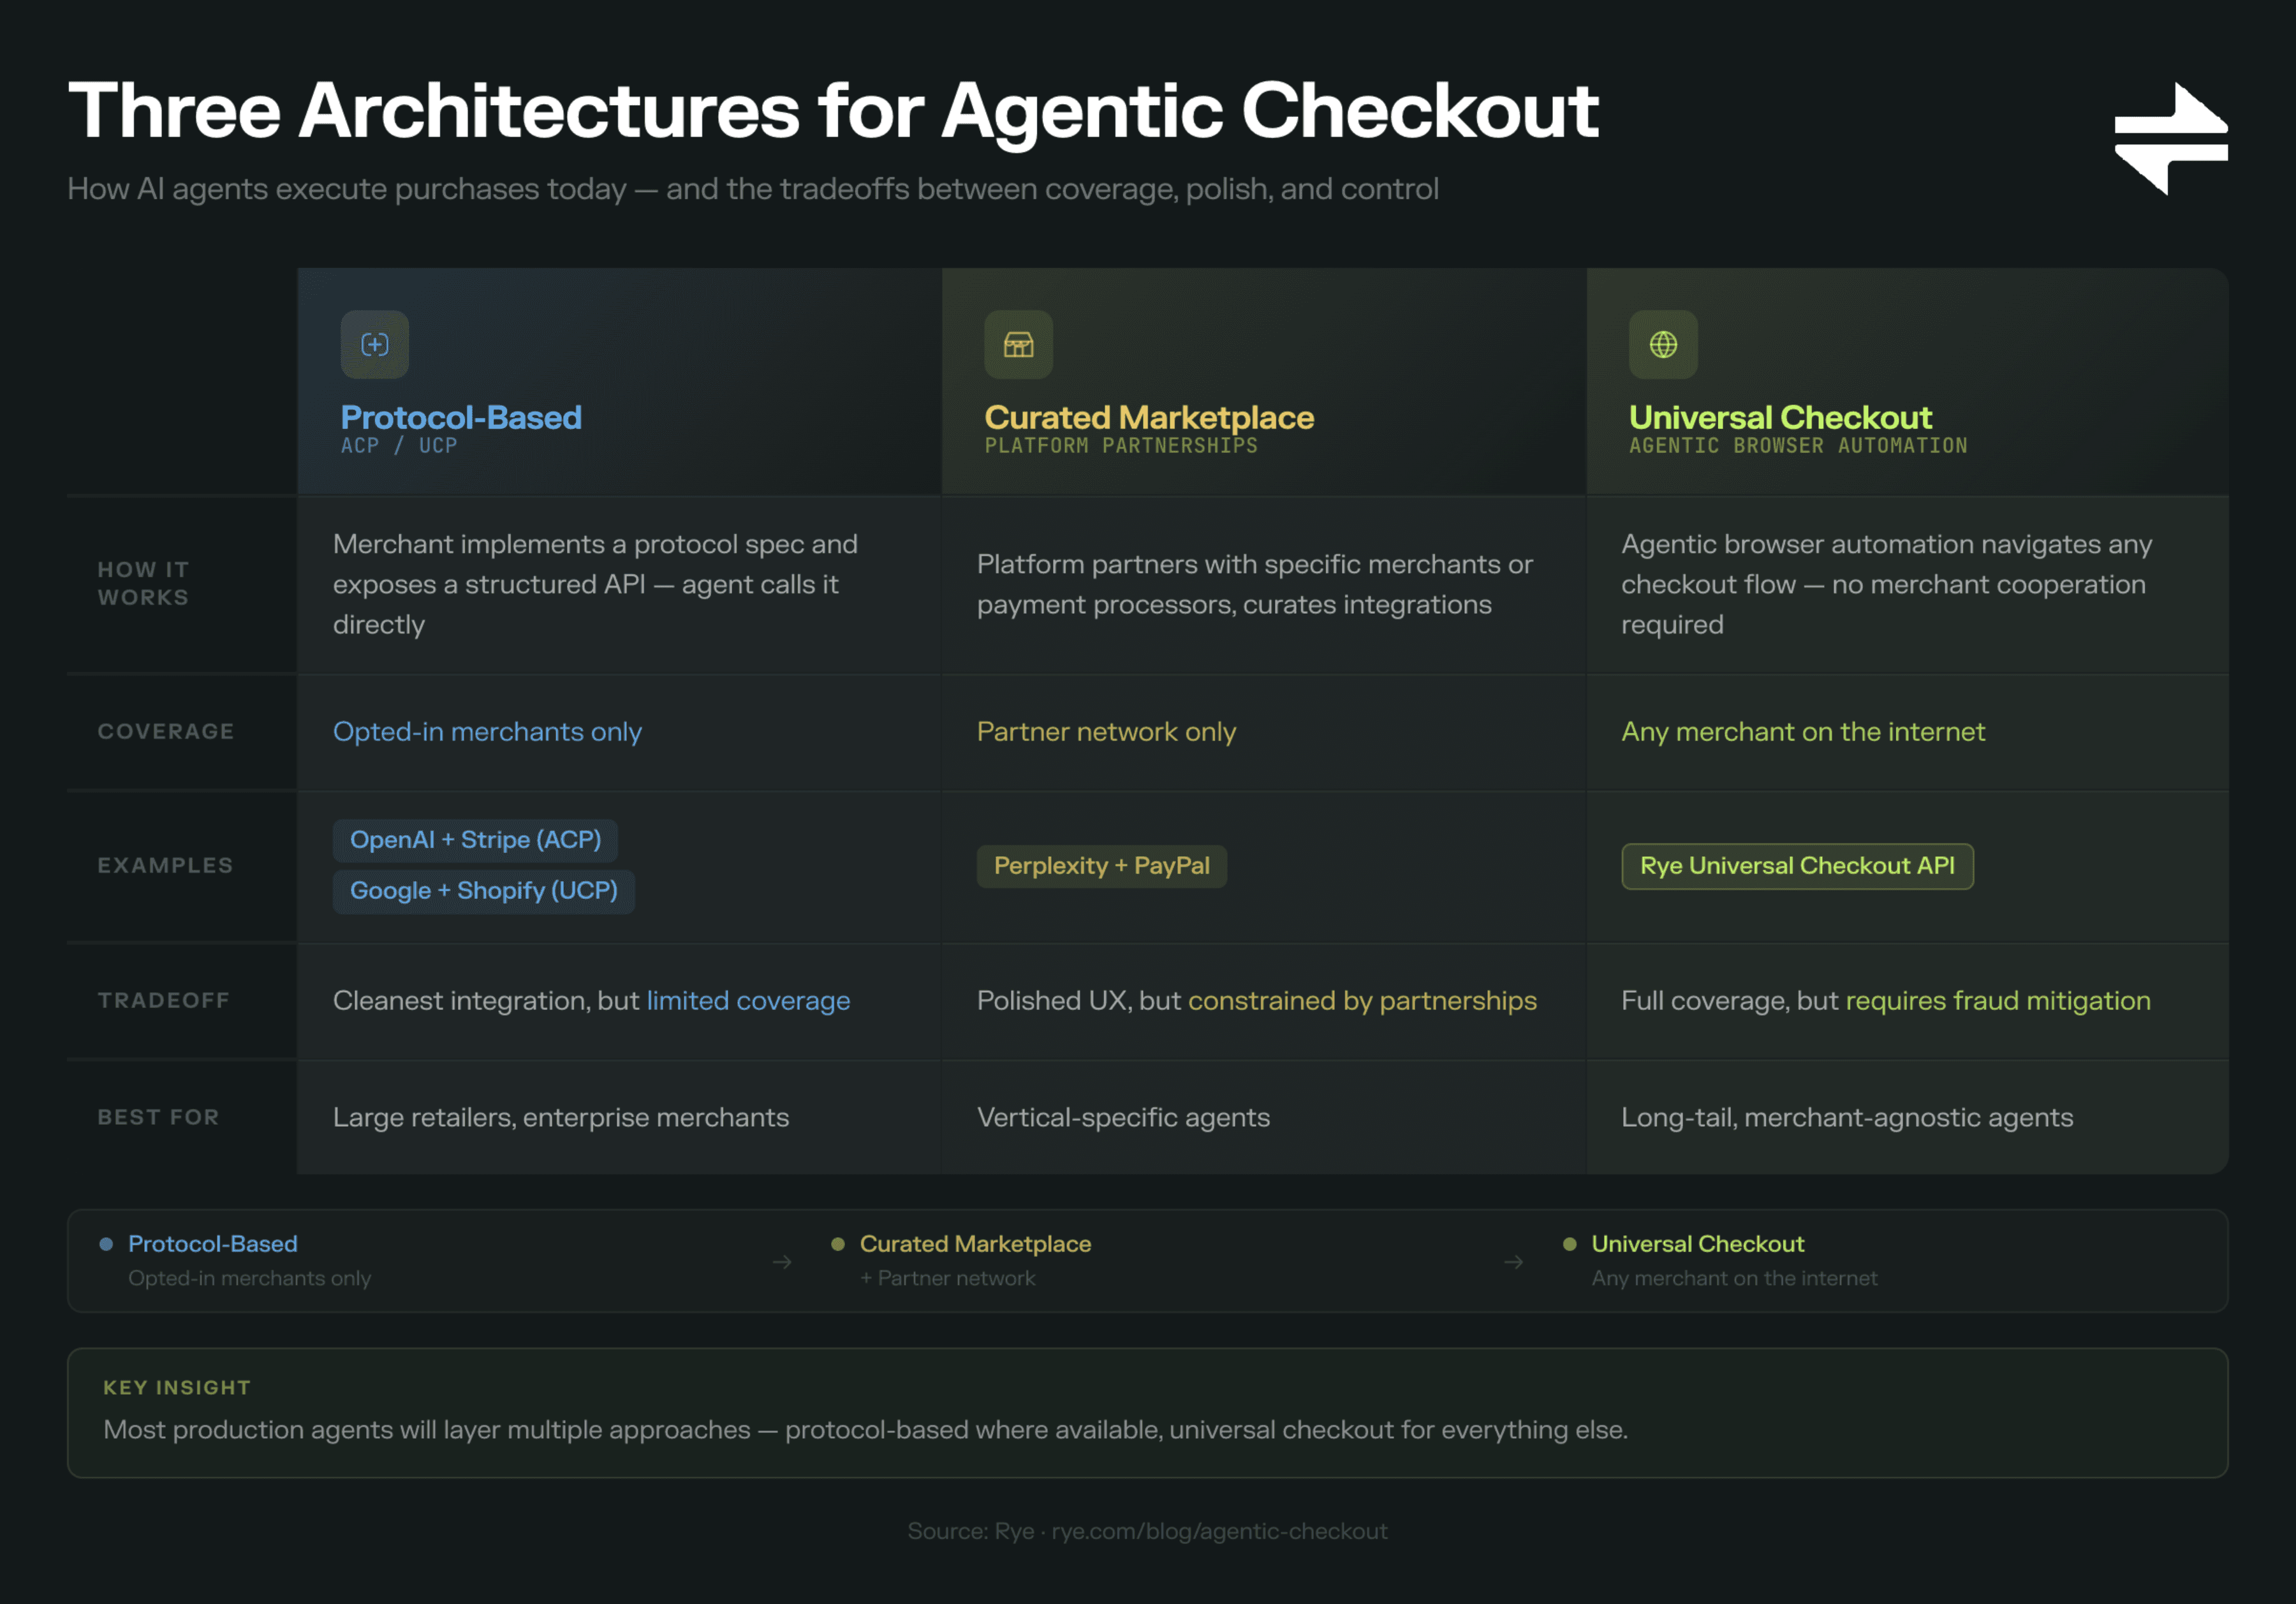Select the Tradeoff row label
The image size is (2296, 1604).
pyautogui.click(x=163, y=1000)
